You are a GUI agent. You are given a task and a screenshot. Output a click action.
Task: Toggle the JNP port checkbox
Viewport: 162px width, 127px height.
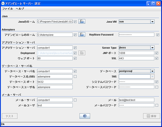pos(157,53)
